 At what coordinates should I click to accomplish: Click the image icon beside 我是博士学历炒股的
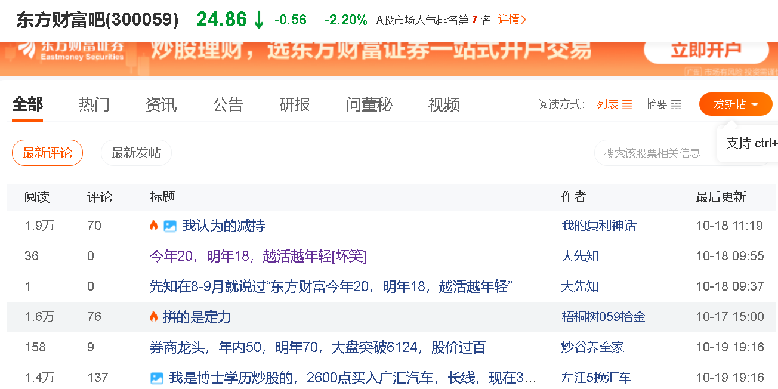tap(157, 378)
